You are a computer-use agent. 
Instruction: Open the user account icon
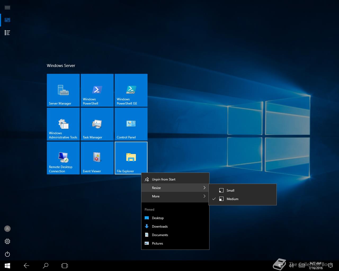(7, 229)
